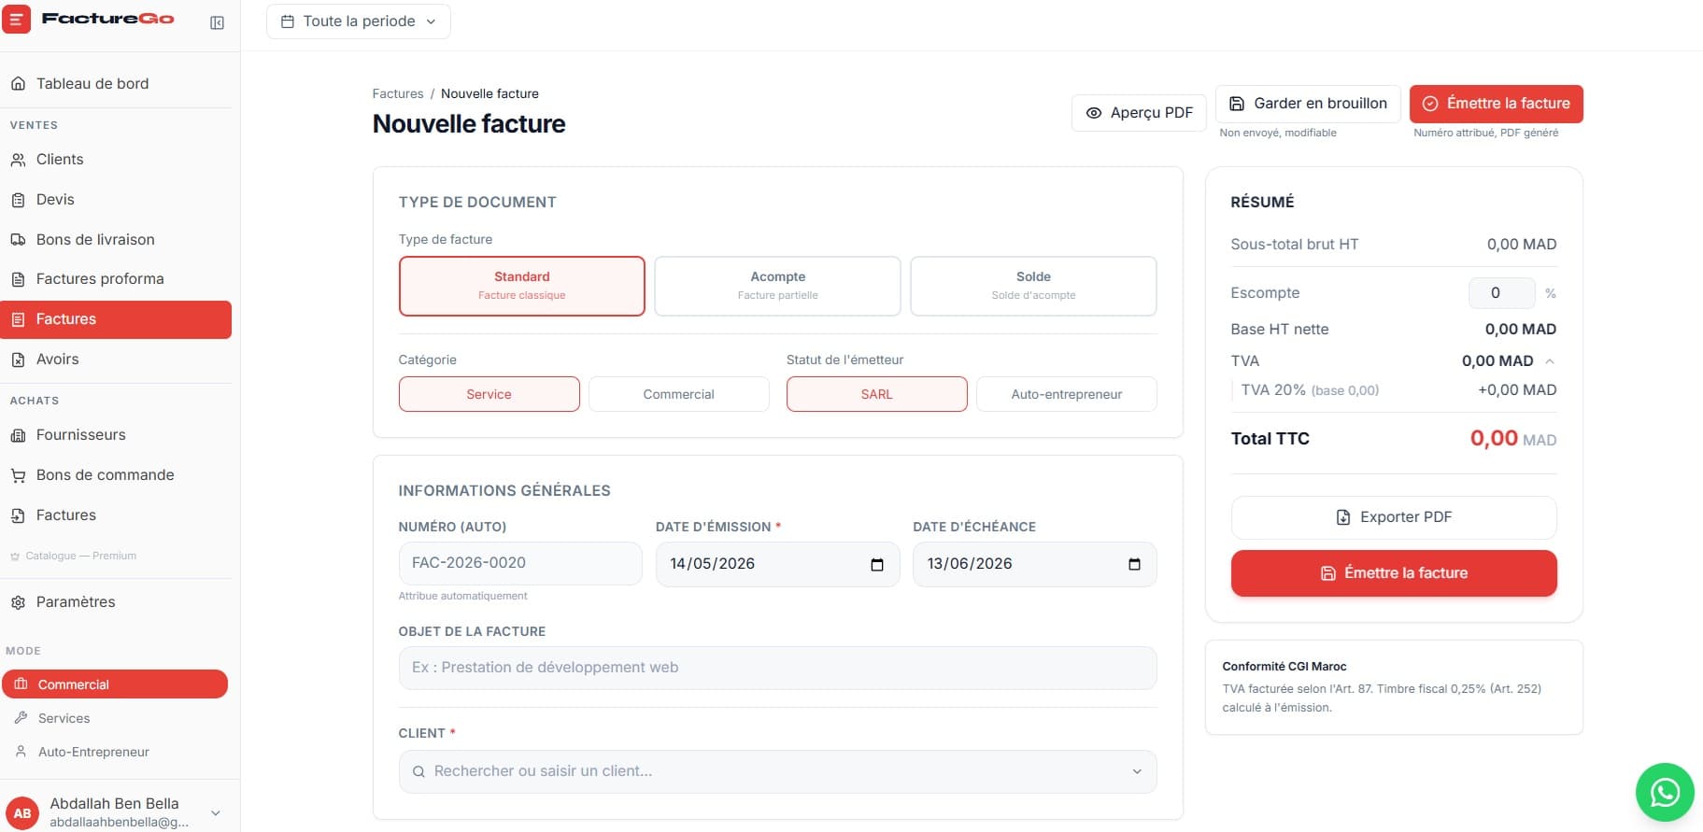Click the Auto-Entrepreneur person icon
This screenshot has width=1703, height=832.
[21, 751]
